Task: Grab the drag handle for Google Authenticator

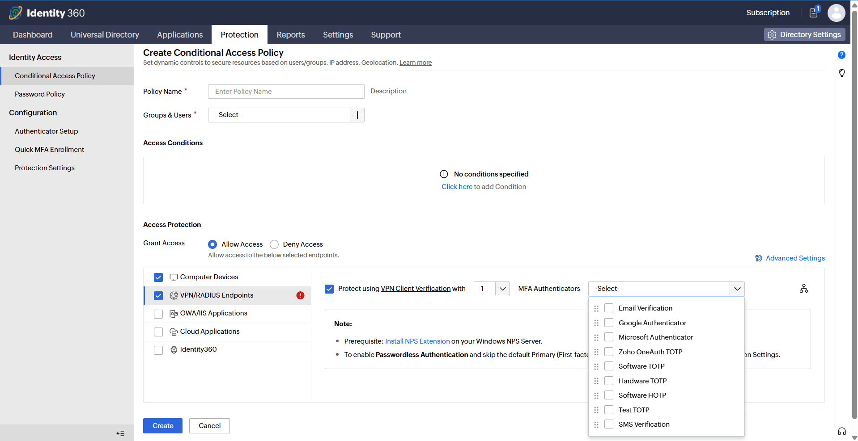Action: [x=596, y=323]
